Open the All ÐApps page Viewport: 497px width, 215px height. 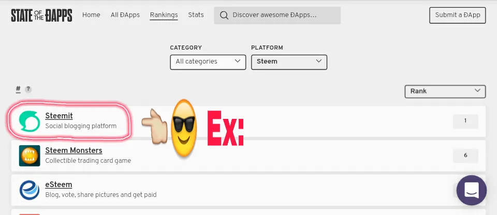125,15
